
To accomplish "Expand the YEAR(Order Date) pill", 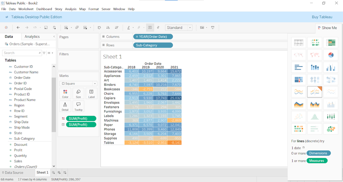I will point(137,36).
